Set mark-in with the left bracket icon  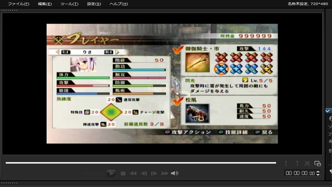click(286, 163)
